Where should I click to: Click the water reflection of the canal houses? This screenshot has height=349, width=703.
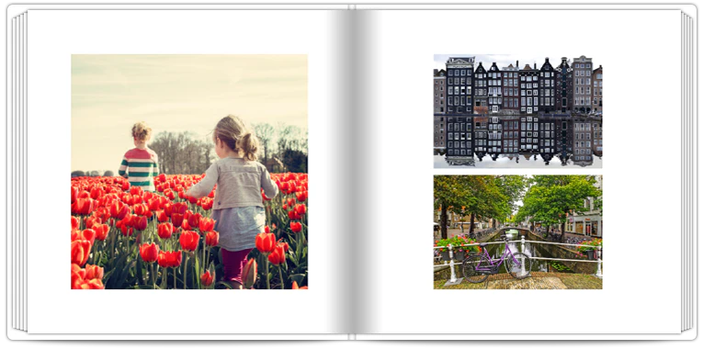pos(518,140)
